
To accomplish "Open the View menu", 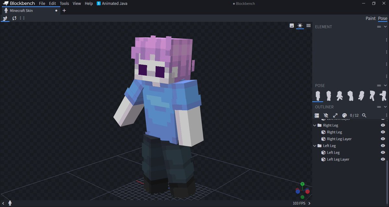I will (x=77, y=3).
